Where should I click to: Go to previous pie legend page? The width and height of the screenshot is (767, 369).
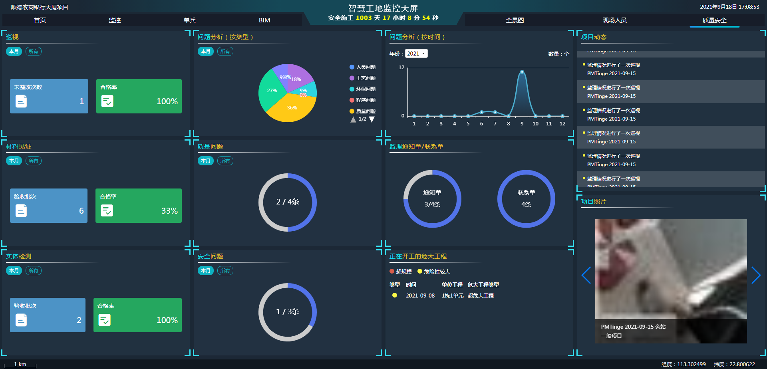(x=353, y=119)
